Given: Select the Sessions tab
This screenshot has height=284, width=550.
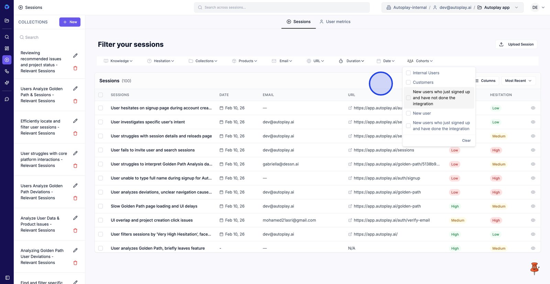Looking at the screenshot, I should [x=298, y=22].
